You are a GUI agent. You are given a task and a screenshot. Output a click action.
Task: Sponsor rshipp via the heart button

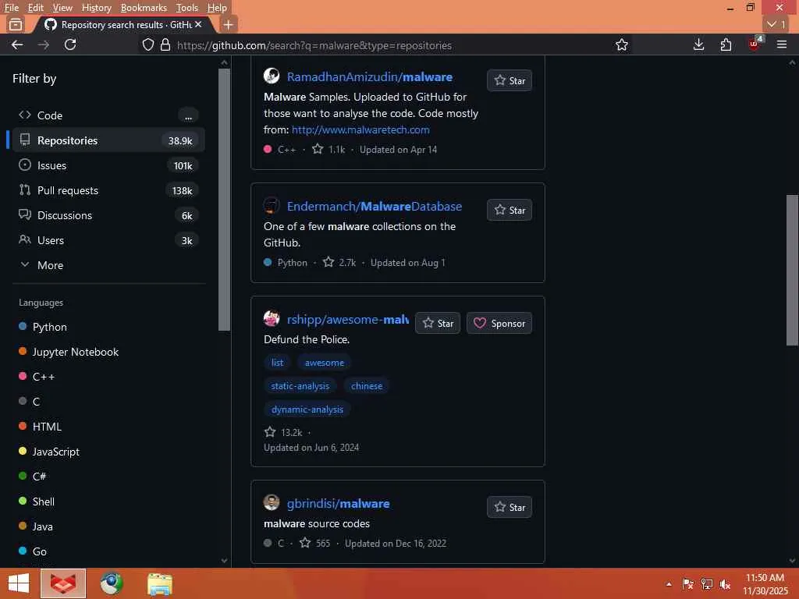click(499, 323)
